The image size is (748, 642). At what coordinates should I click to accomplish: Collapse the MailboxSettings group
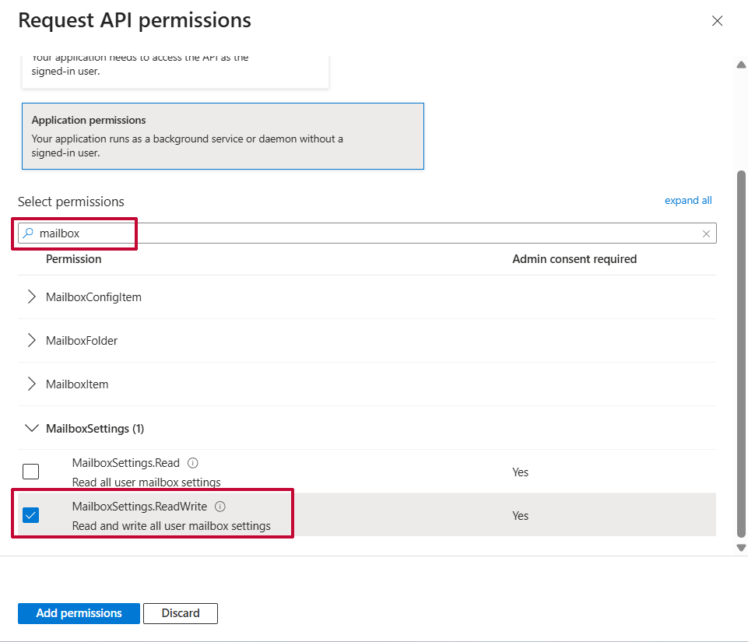pos(32,428)
